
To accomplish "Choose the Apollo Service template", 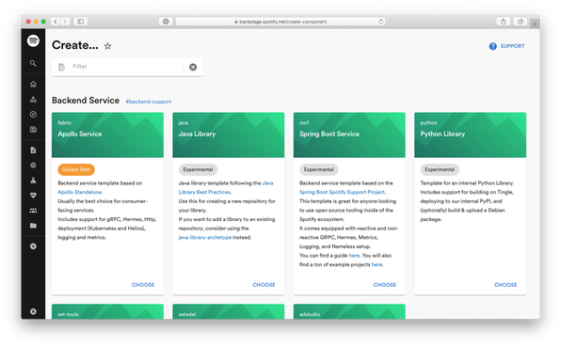I will pyautogui.click(x=143, y=285).
